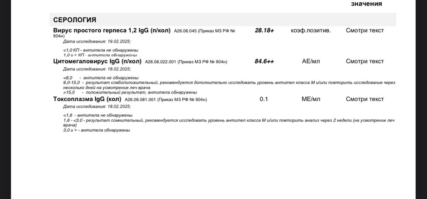
Task: Open Смотри текст in the Цитомегаловирус row
Action: click(365, 62)
